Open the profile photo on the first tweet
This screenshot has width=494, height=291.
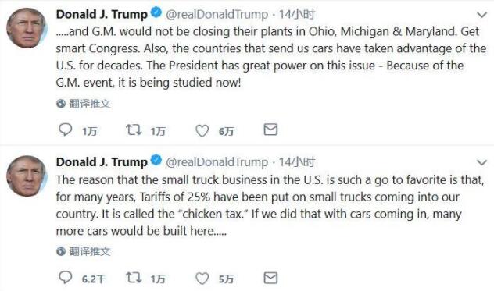[x=27, y=28]
